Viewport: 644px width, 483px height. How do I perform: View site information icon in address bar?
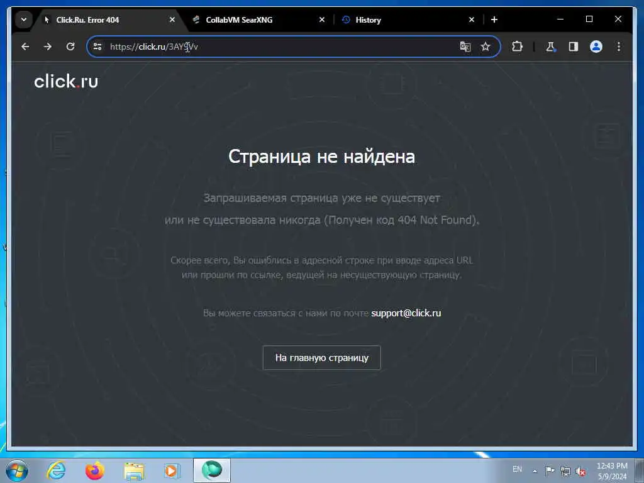[97, 47]
